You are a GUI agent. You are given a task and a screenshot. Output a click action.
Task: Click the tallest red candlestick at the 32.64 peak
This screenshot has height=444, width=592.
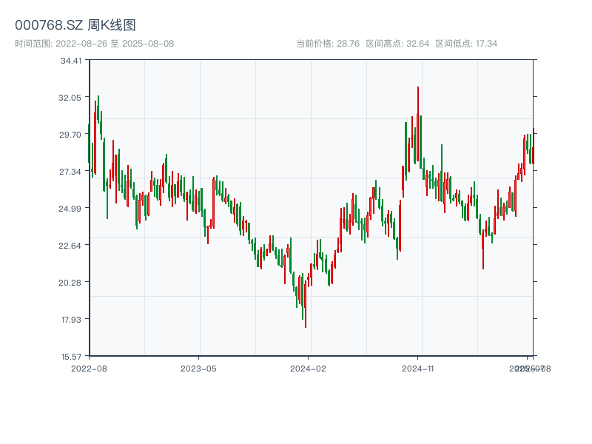click(418, 124)
